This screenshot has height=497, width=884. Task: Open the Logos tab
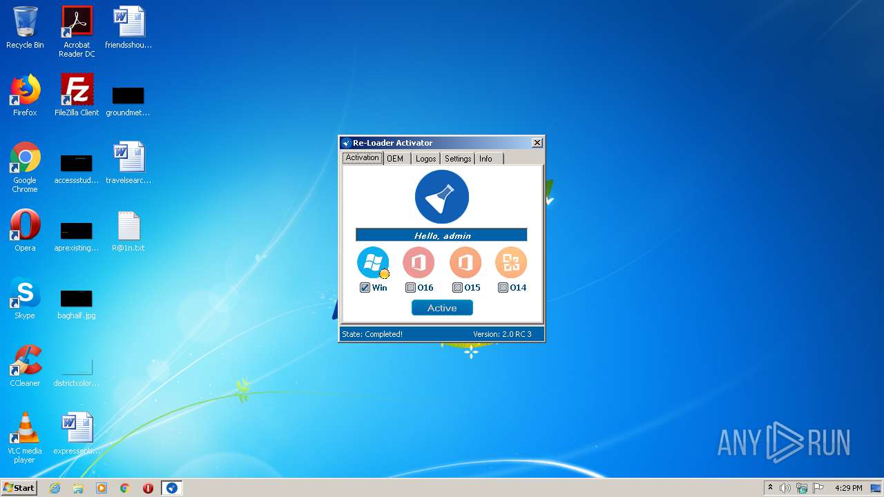click(x=425, y=159)
